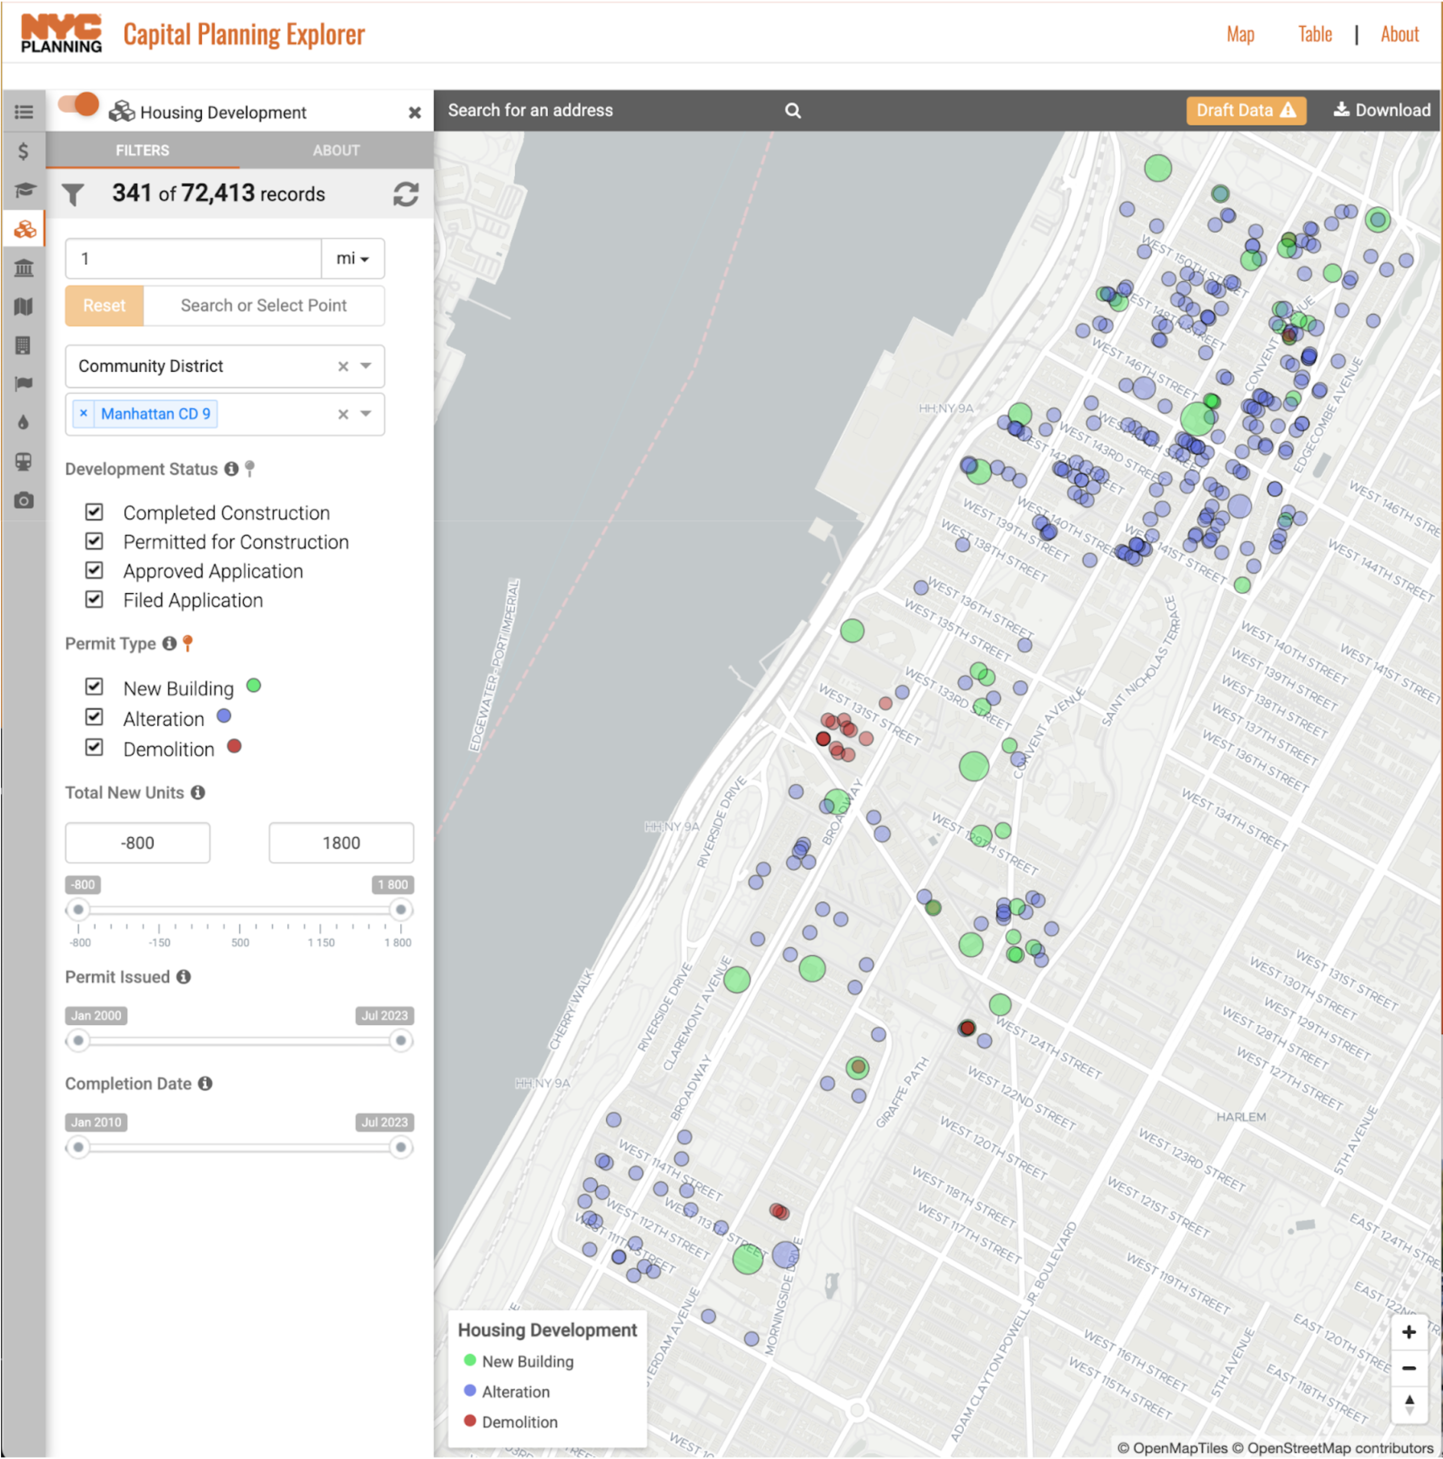The width and height of the screenshot is (1443, 1459).
Task: Click the Capital Planning Explorer title
Action: pos(244,35)
